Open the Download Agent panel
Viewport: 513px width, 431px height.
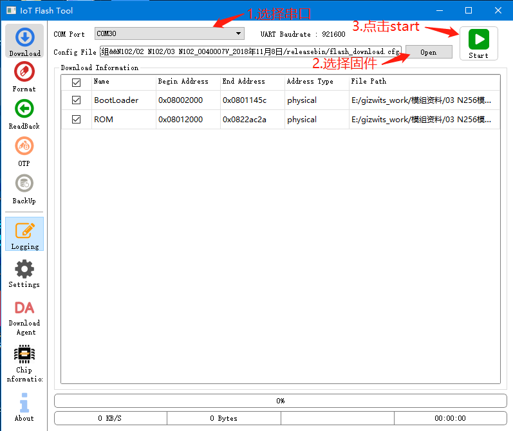point(24,317)
